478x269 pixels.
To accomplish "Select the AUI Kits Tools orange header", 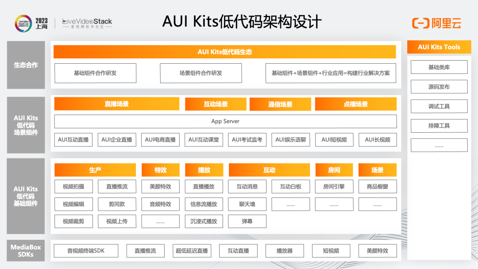I will point(439,47).
